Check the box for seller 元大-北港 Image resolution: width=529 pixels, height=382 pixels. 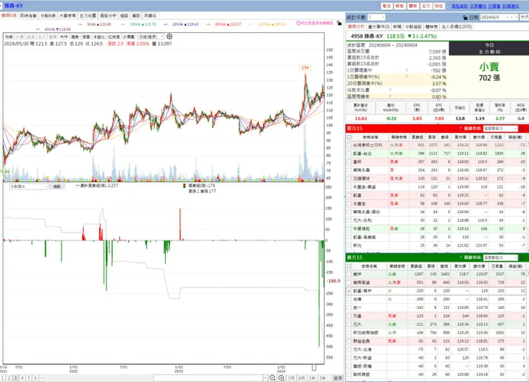(x=349, y=350)
